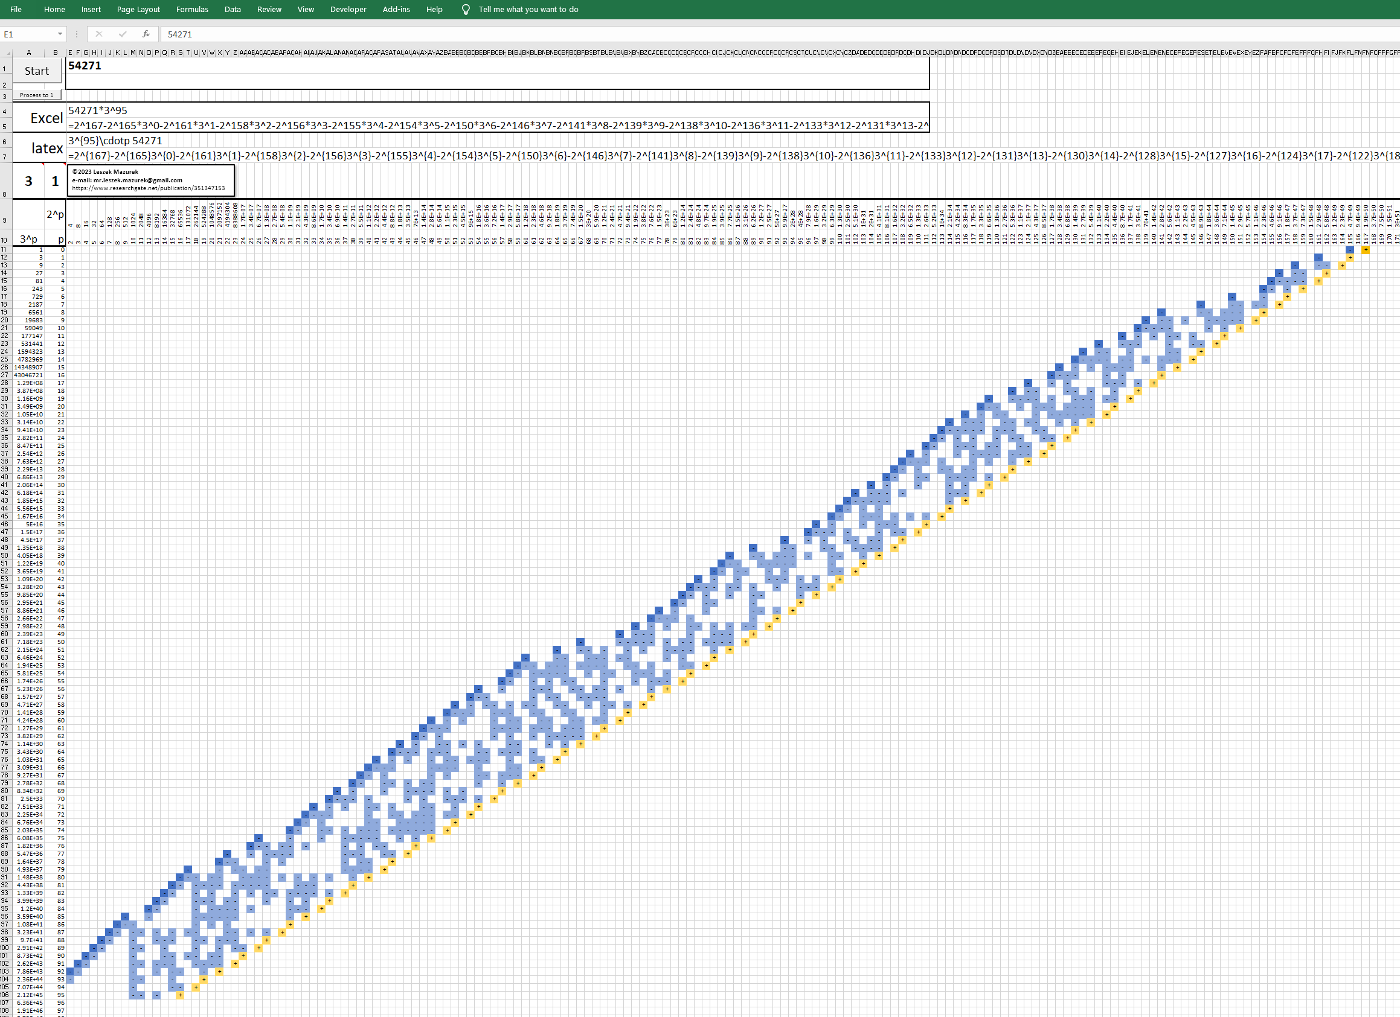Select cell containing 19683 in column A
This screenshot has width=1400, height=1017.
tap(28, 320)
